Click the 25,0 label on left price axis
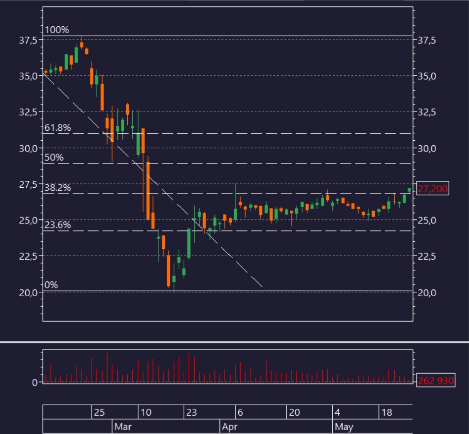469x434 pixels. 28,220
